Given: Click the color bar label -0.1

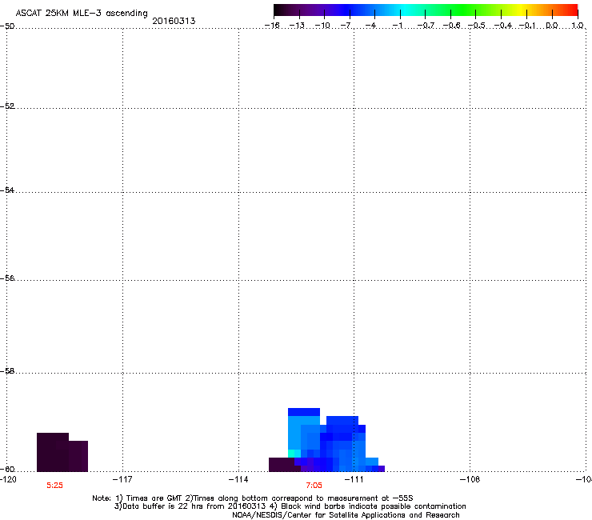Looking at the screenshot, I should (526, 26).
